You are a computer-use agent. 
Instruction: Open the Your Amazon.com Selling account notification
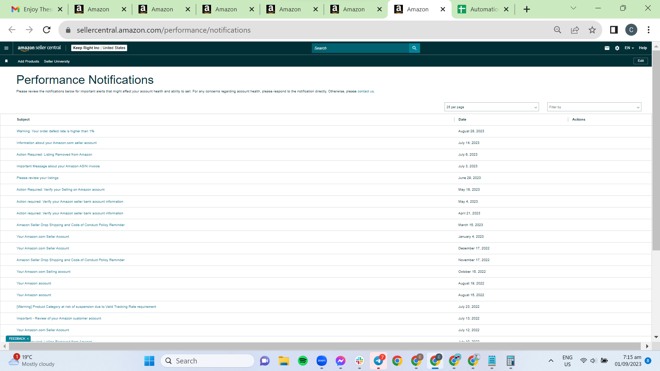[43, 272]
